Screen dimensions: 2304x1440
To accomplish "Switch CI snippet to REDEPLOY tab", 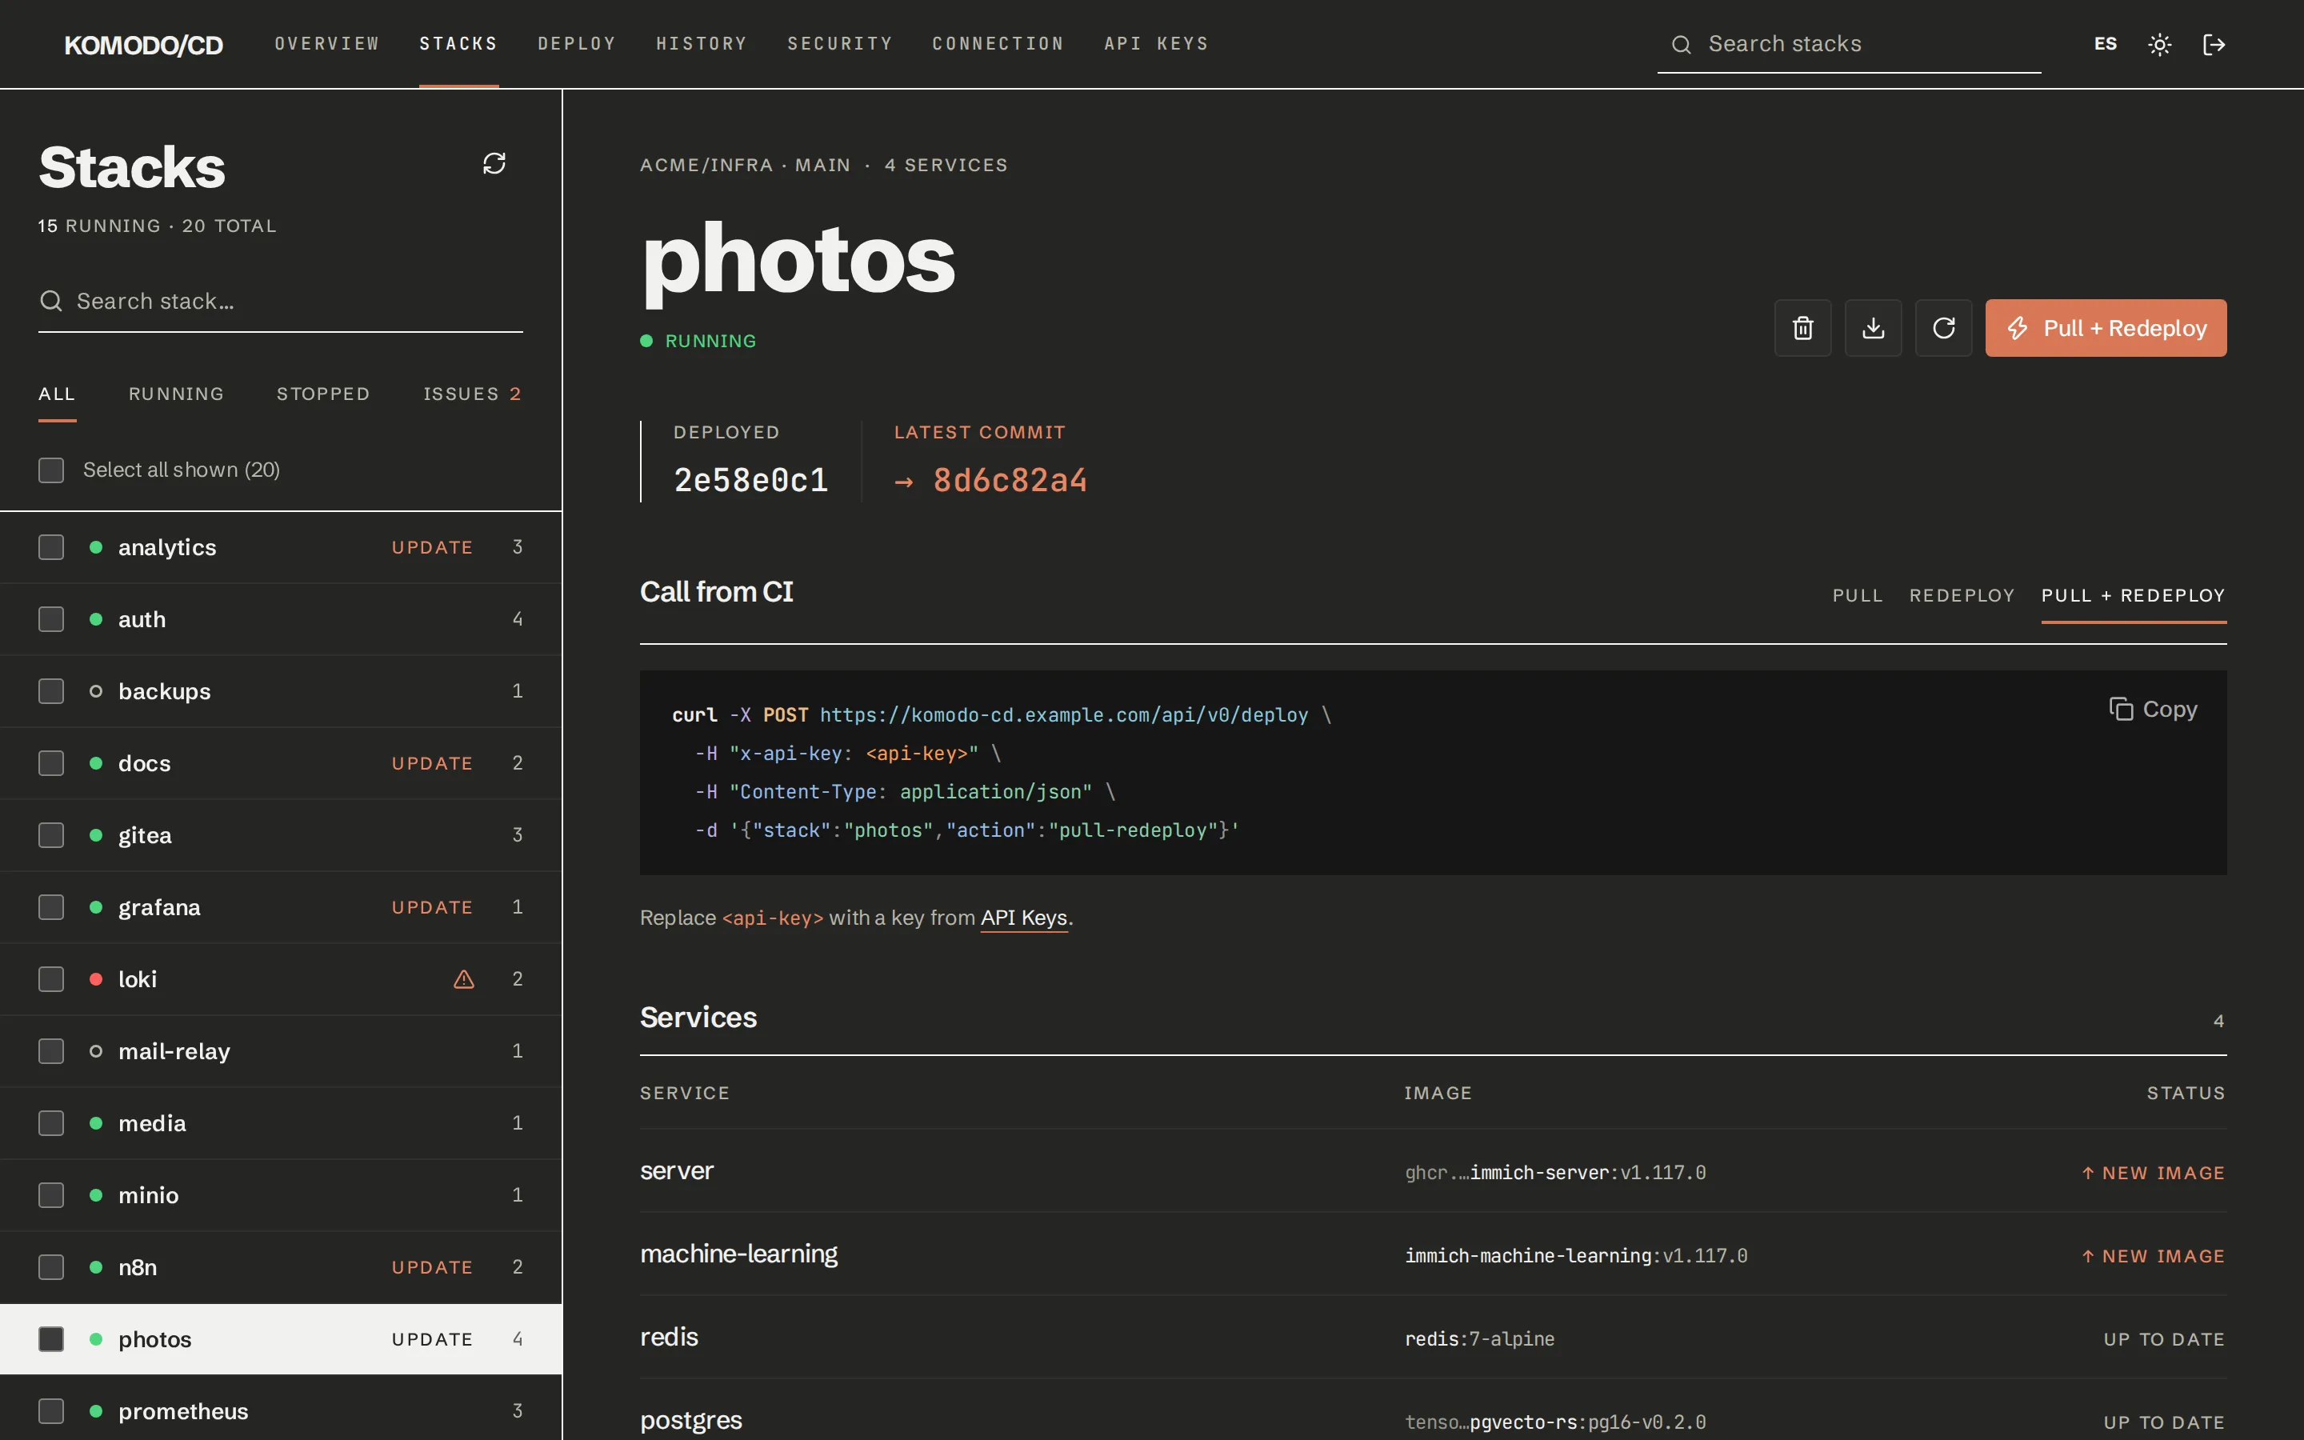I will coord(1962,595).
